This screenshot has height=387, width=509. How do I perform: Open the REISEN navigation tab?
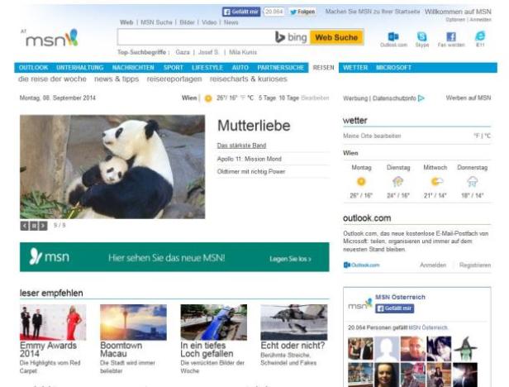tap(323, 68)
